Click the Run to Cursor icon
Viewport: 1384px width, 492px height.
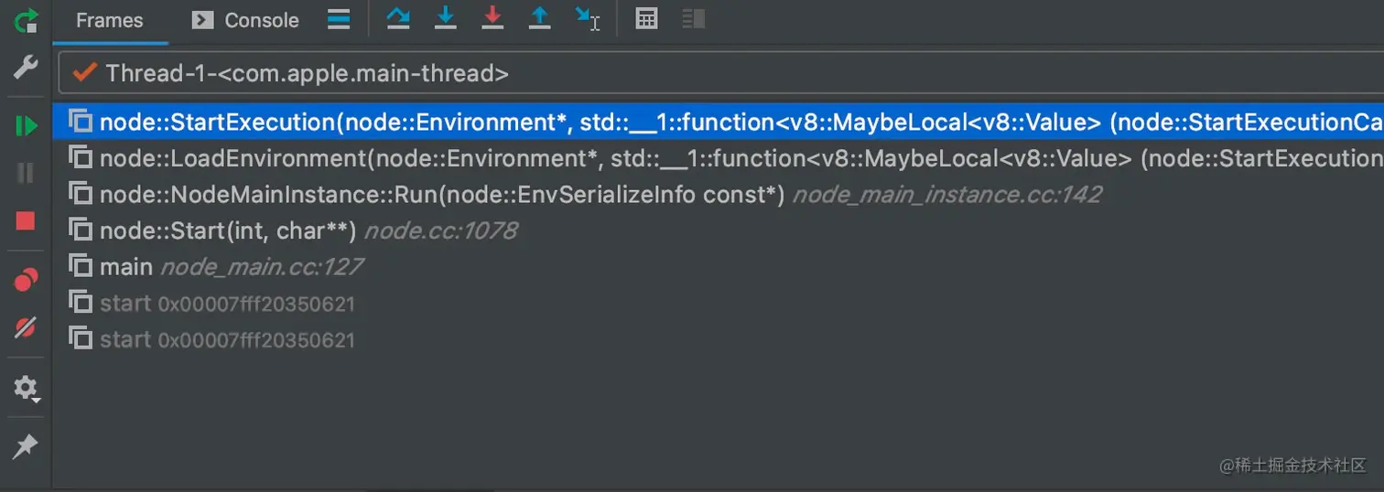click(x=588, y=19)
